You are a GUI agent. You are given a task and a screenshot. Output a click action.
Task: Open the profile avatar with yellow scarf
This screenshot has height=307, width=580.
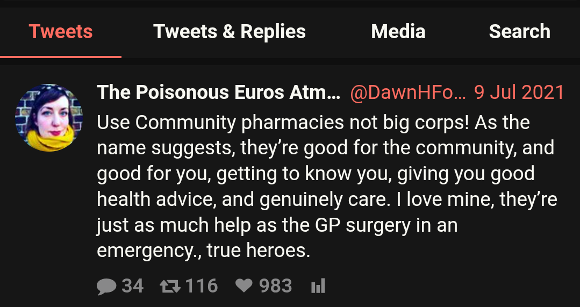coord(49,118)
